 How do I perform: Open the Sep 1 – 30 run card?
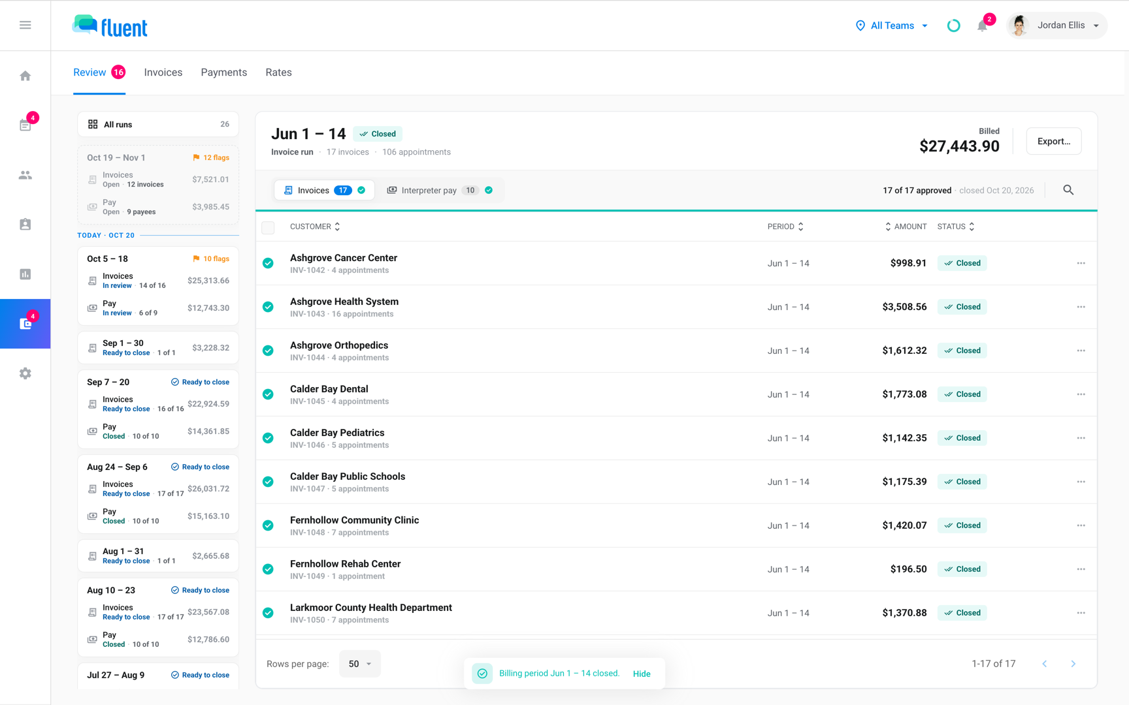point(158,348)
